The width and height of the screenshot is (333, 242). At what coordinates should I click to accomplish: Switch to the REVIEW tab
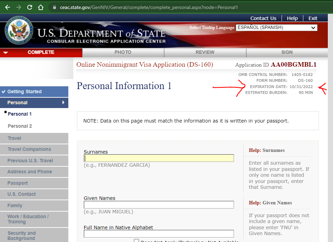point(205,52)
